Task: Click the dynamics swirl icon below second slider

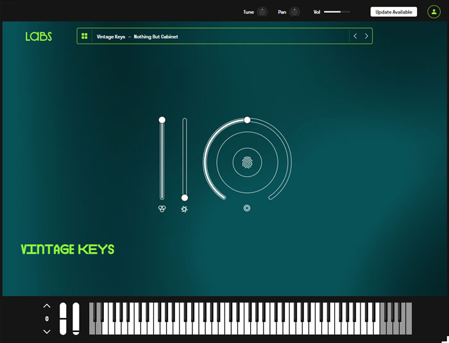Action: (x=184, y=209)
